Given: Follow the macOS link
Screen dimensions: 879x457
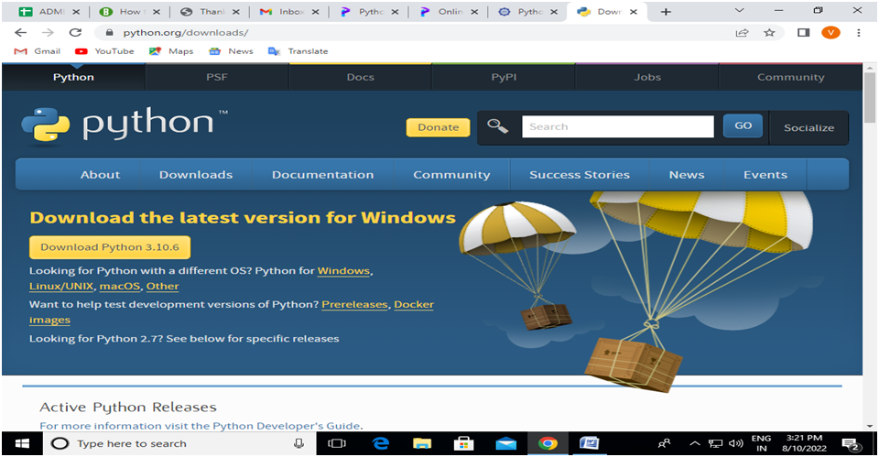Looking at the screenshot, I should coord(120,286).
